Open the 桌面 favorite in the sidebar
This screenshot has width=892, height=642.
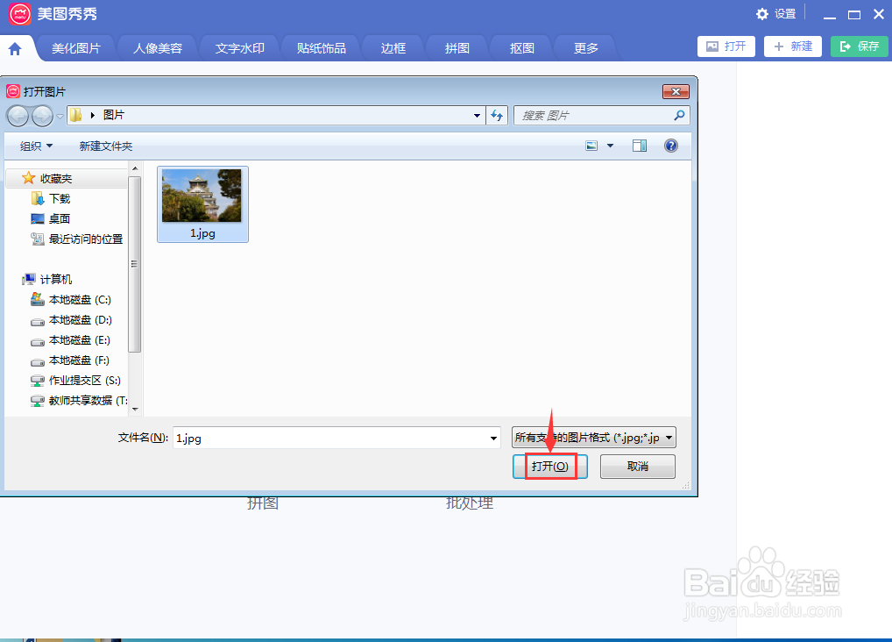point(59,218)
